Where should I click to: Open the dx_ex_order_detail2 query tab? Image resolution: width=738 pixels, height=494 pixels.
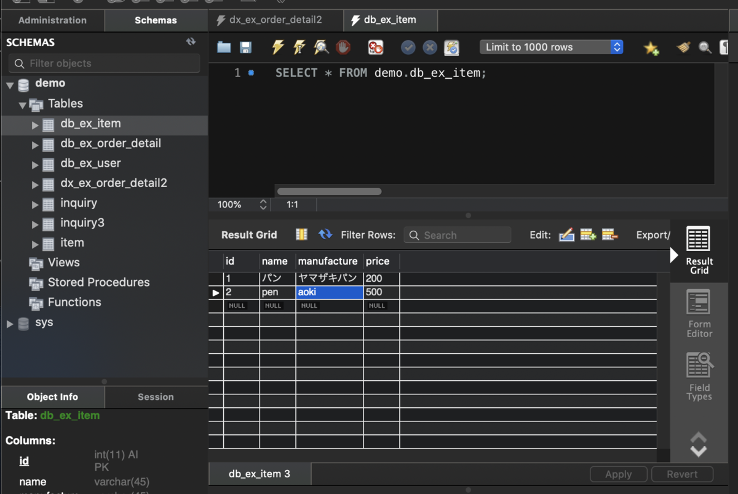coord(275,19)
